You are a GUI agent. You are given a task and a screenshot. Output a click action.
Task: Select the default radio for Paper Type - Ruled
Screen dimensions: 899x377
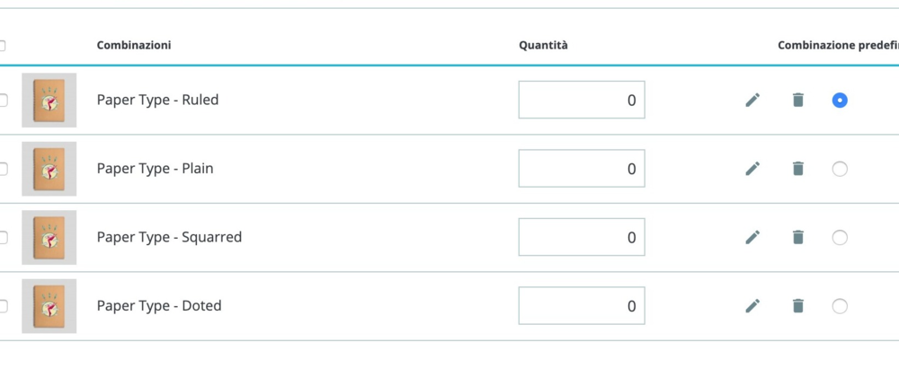pyautogui.click(x=840, y=100)
